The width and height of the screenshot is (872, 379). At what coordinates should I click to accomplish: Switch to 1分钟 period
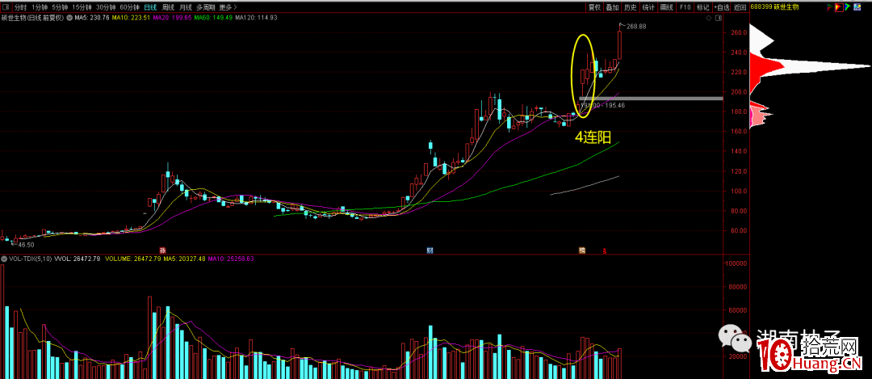40,7
